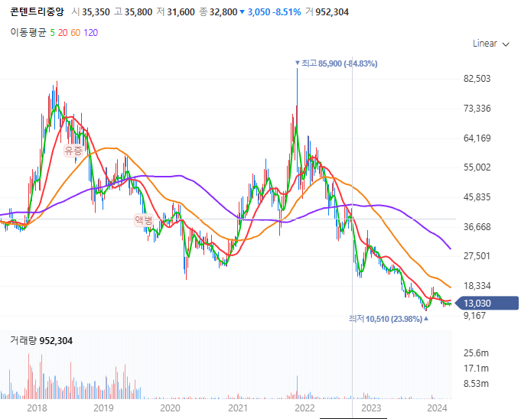The width and height of the screenshot is (521, 419).
Task: Click the 9,167 price axis label
Action: pos(475,316)
